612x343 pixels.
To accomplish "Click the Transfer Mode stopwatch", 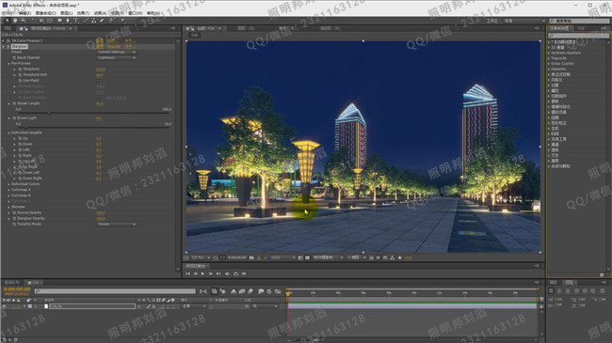I will pos(14,224).
